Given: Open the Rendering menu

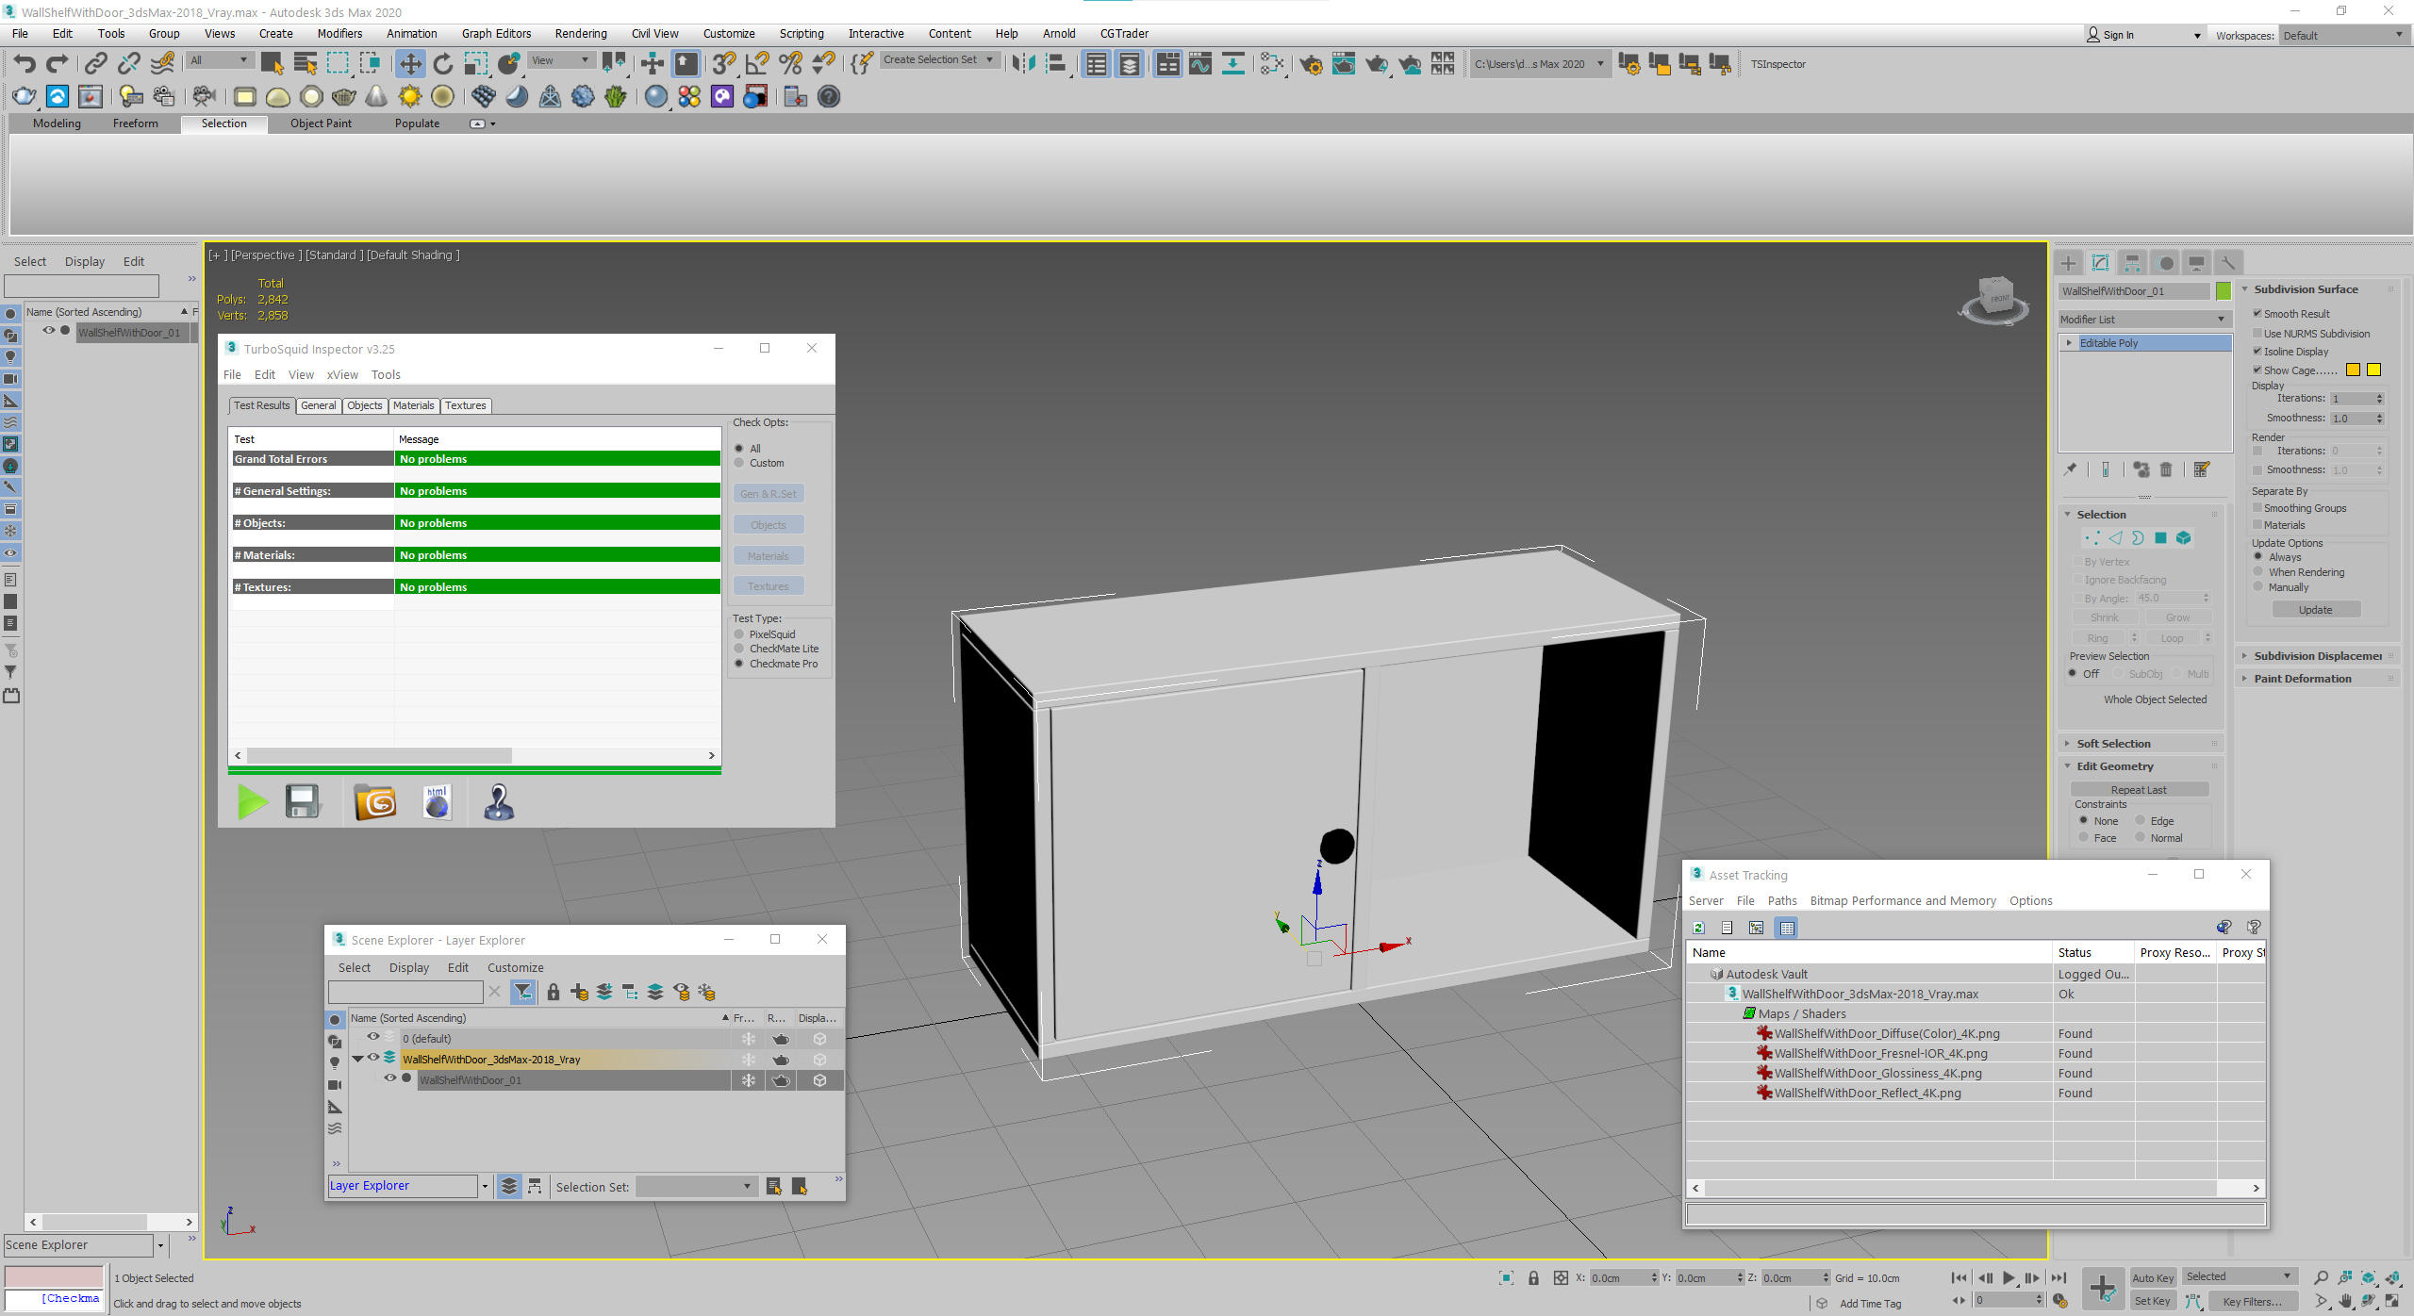Looking at the screenshot, I should [580, 34].
